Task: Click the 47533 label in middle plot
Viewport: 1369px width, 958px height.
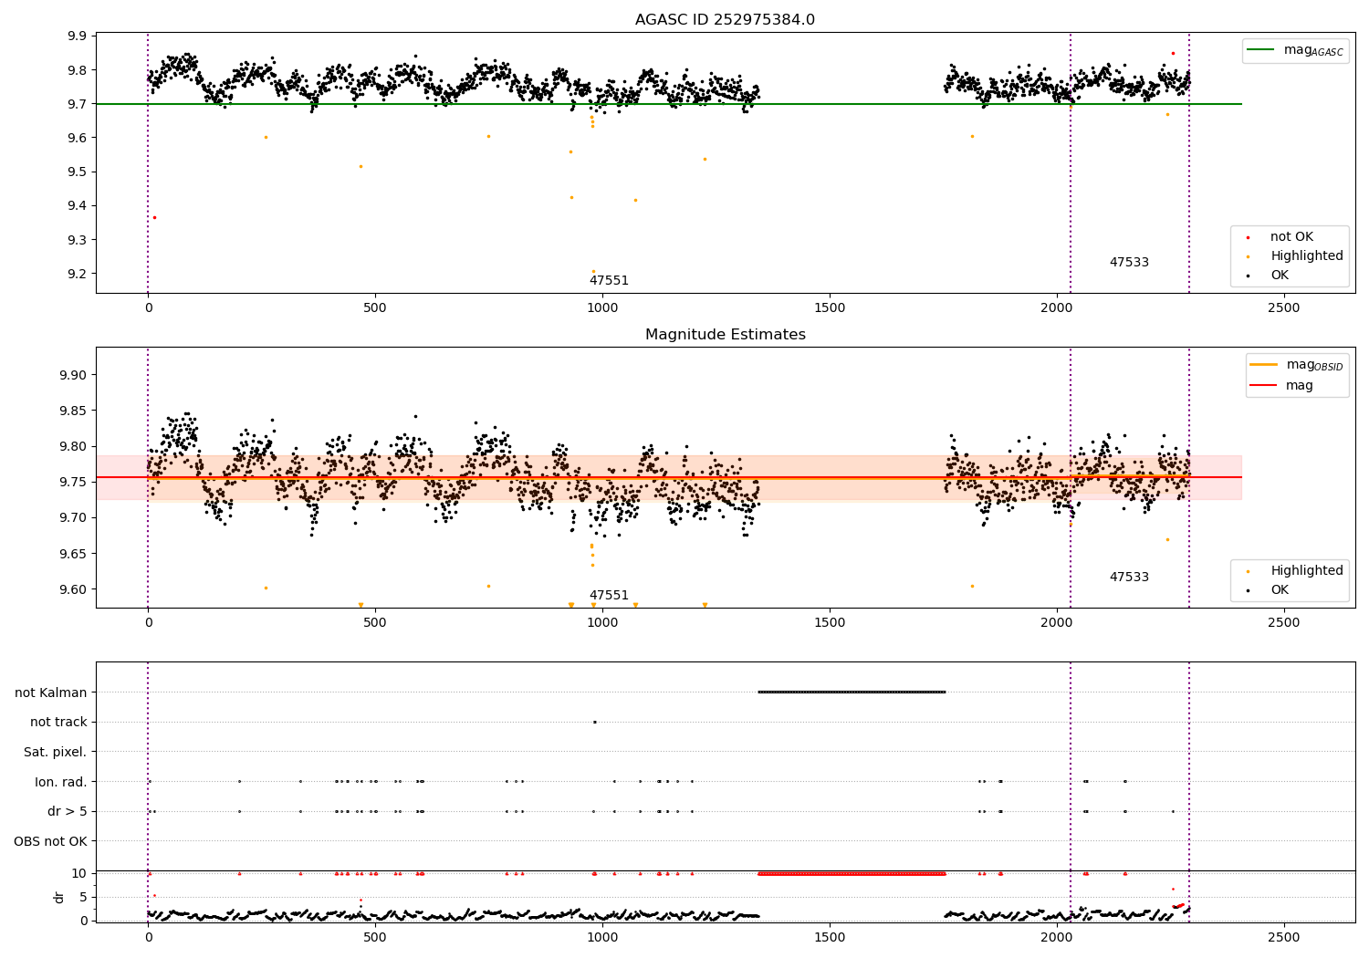Action: pos(1129,578)
